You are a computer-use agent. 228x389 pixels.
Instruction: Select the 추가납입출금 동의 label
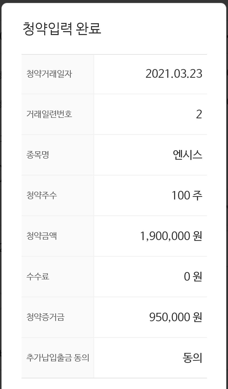(x=58, y=358)
